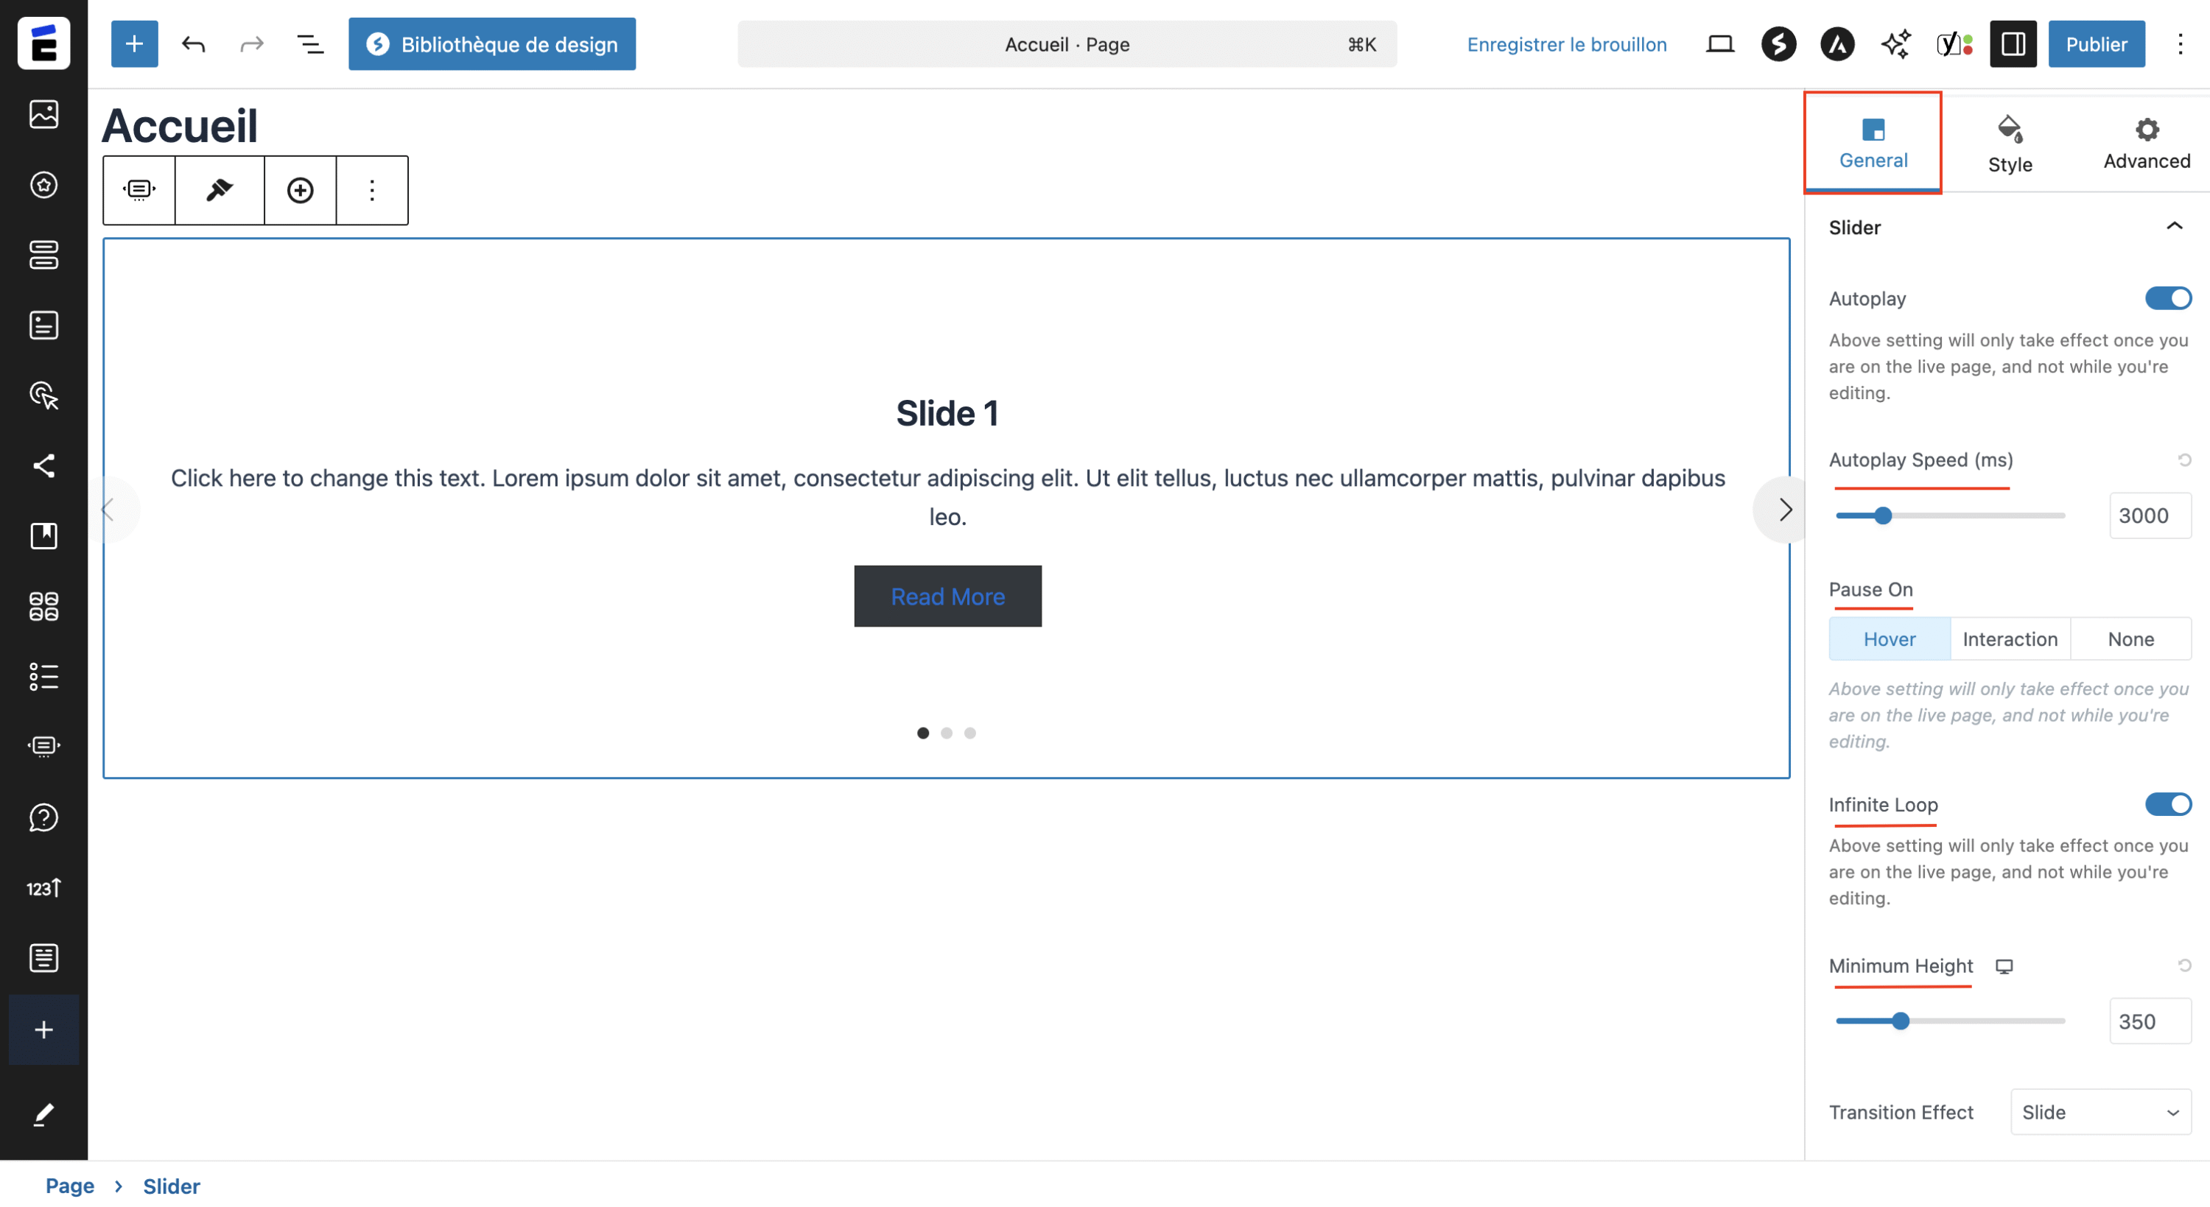Click the undo arrow icon

pos(193,43)
